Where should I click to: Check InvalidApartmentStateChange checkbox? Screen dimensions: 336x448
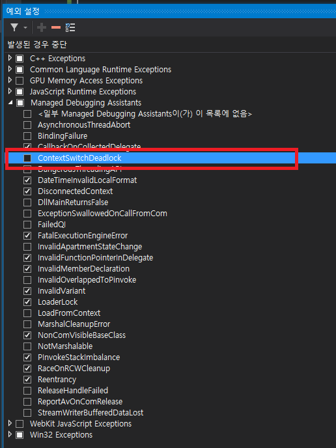click(x=27, y=247)
